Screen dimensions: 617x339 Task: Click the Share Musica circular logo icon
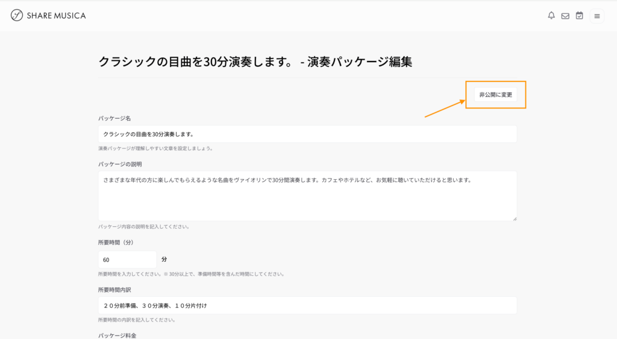[17, 16]
